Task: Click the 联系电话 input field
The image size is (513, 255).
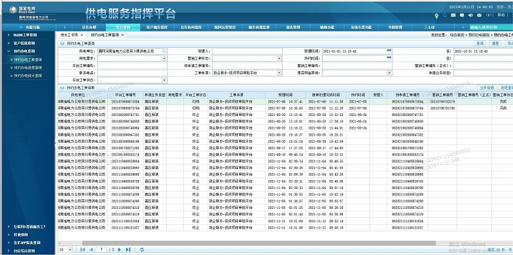Action: (132, 73)
